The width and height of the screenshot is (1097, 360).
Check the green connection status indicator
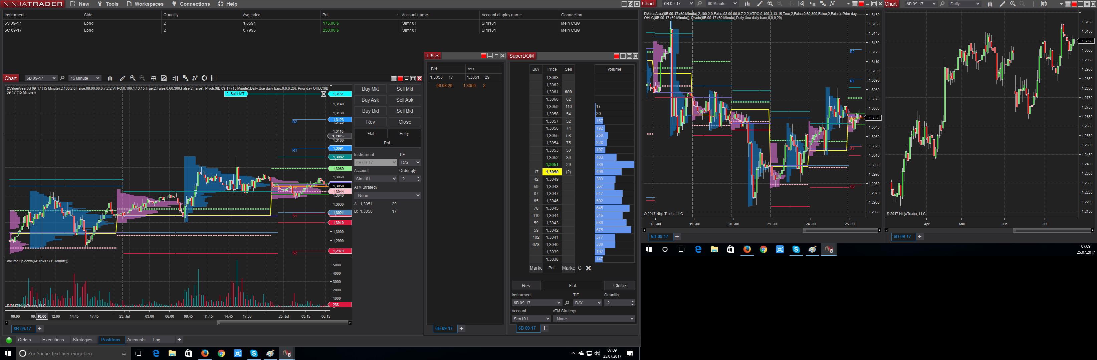[9, 340]
